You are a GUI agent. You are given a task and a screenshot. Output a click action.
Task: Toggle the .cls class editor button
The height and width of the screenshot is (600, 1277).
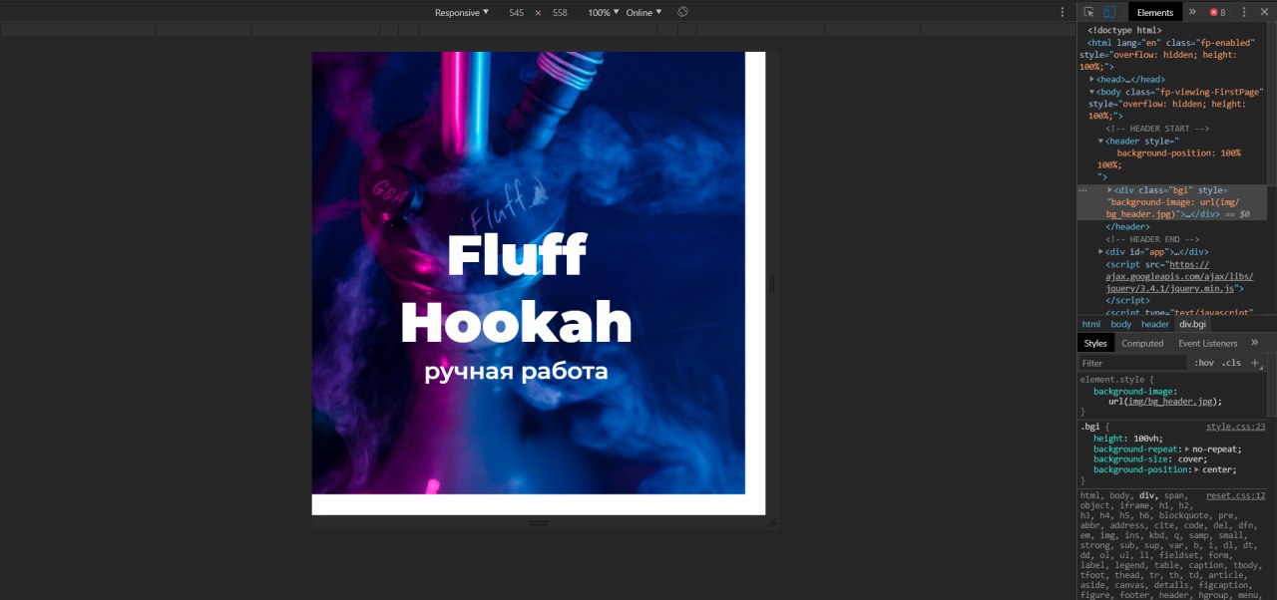[1232, 363]
